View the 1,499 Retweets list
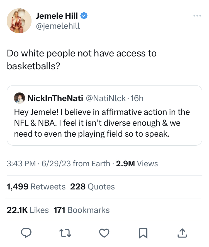209x247 pixels. click(36, 186)
